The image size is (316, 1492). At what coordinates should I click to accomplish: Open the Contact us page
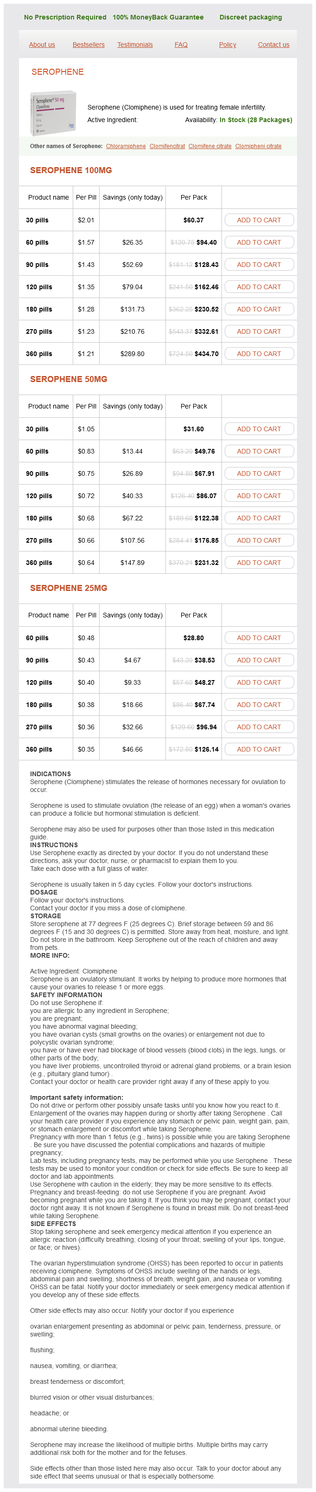273,45
